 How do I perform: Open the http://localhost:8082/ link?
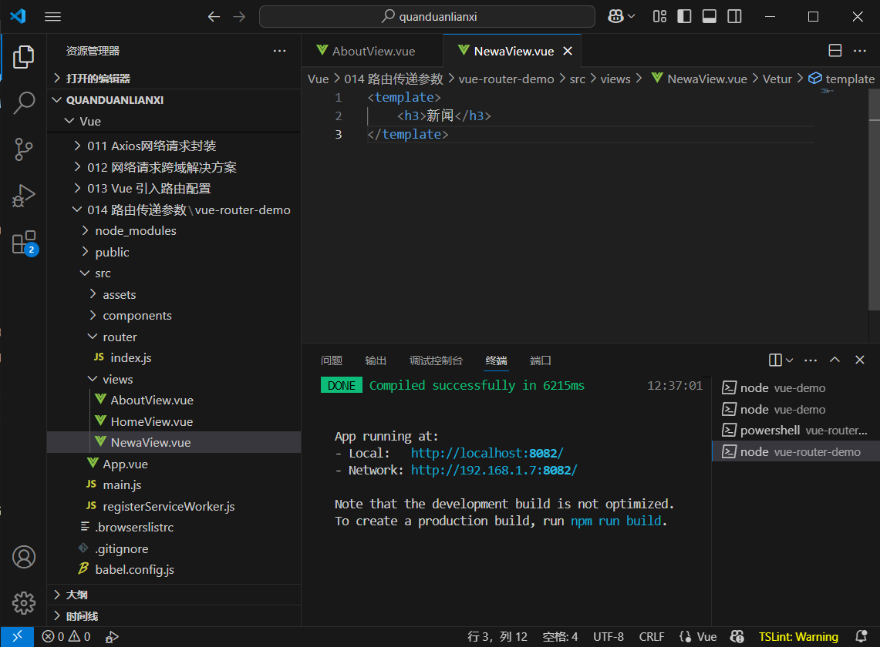(487, 453)
